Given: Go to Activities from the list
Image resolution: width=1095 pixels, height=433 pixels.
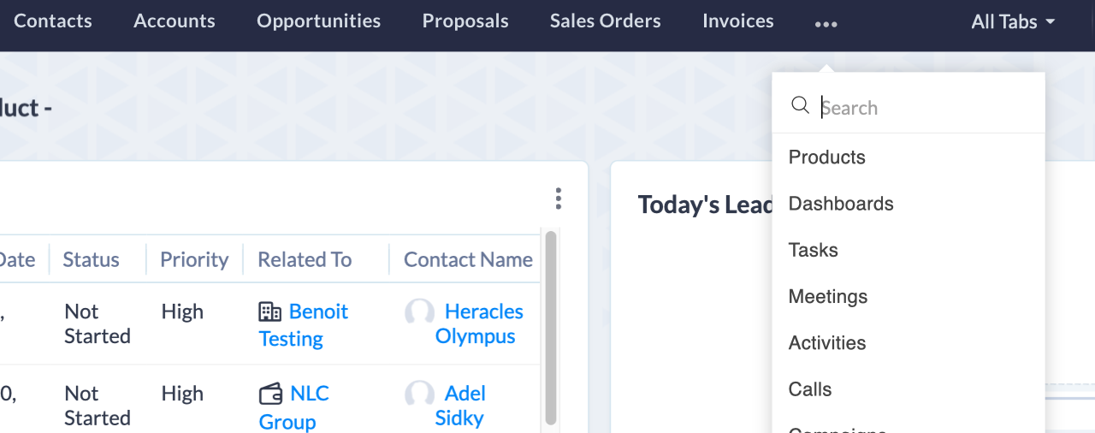Looking at the screenshot, I should pos(827,342).
